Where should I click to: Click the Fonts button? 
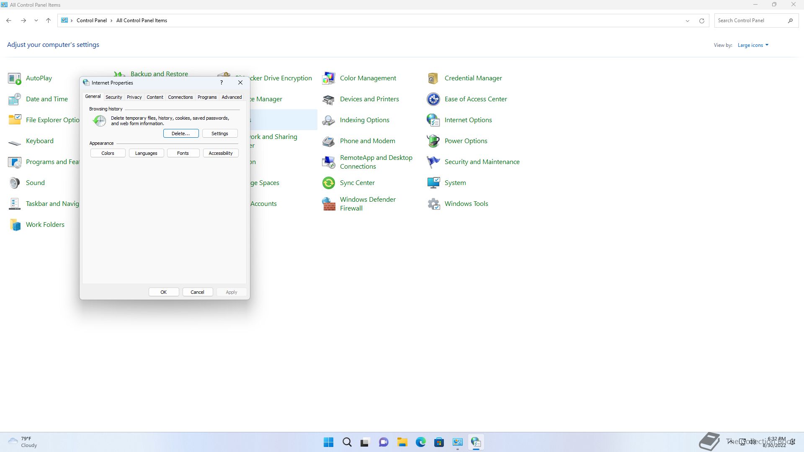point(183,153)
